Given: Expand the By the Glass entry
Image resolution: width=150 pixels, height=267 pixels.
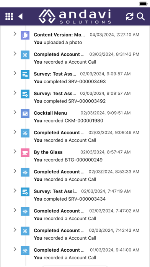Looking at the screenshot, I should [15, 152].
